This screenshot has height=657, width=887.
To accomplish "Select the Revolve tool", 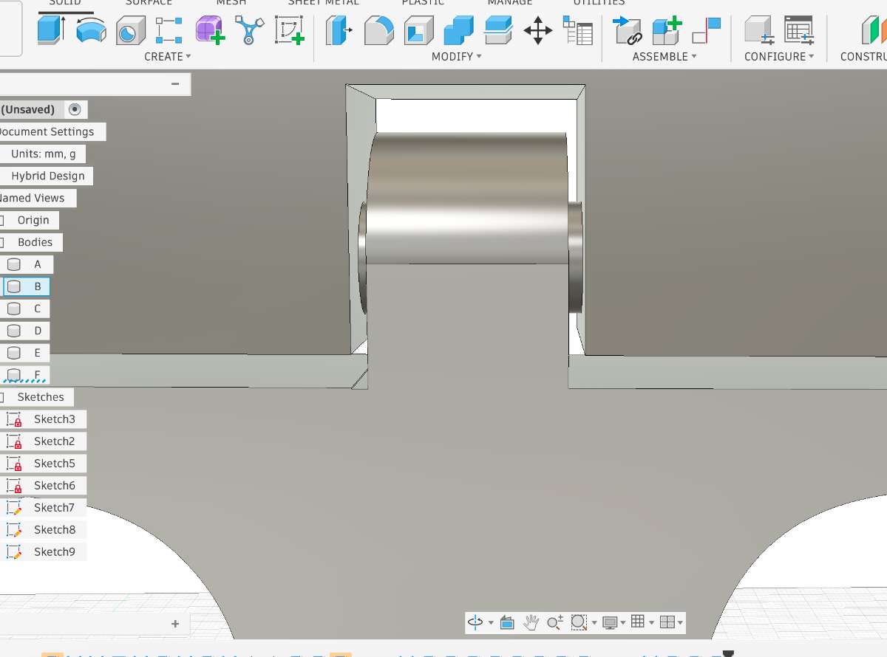I will (x=91, y=31).
